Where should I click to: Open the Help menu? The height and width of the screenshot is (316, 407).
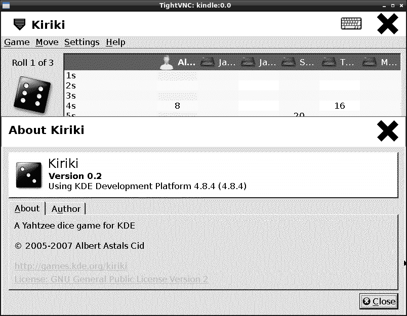[x=115, y=42]
